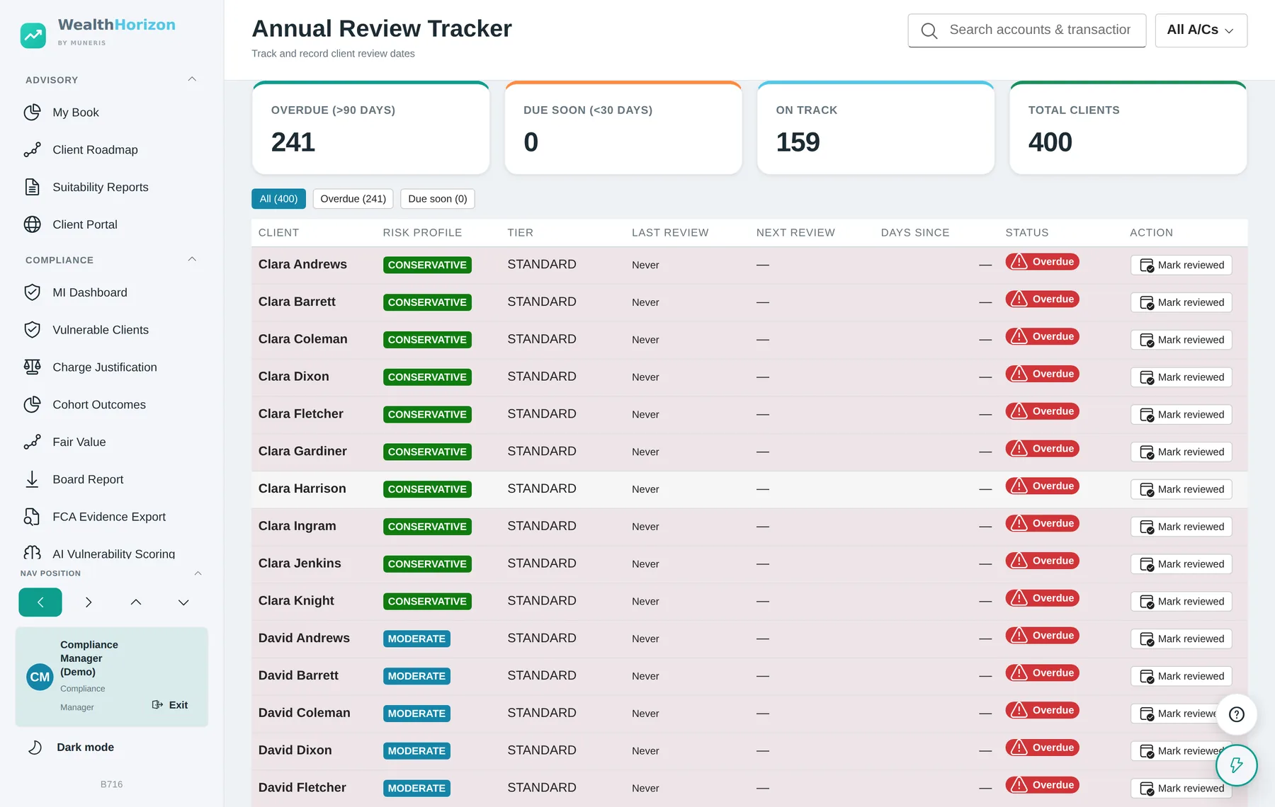The width and height of the screenshot is (1275, 807).
Task: Open Suitability Reports document icon
Action: tap(32, 187)
